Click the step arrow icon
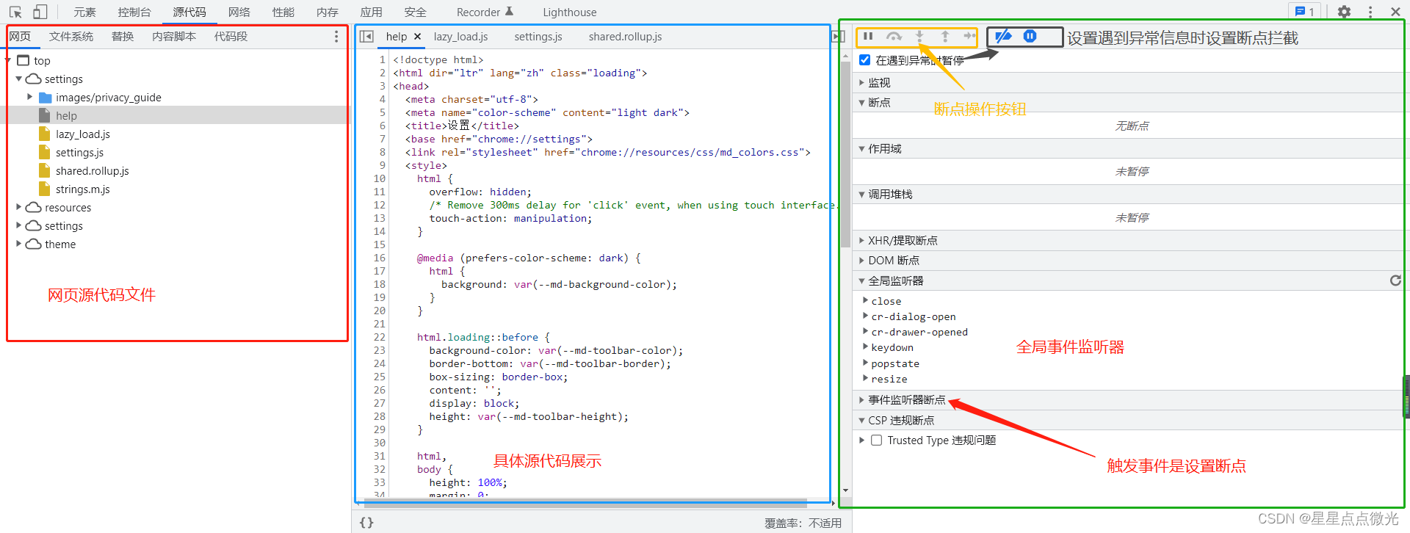The width and height of the screenshot is (1410, 533). pos(969,36)
